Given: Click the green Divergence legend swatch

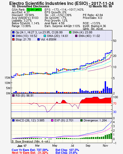Looking at the screenshot, I should [81, 120].
